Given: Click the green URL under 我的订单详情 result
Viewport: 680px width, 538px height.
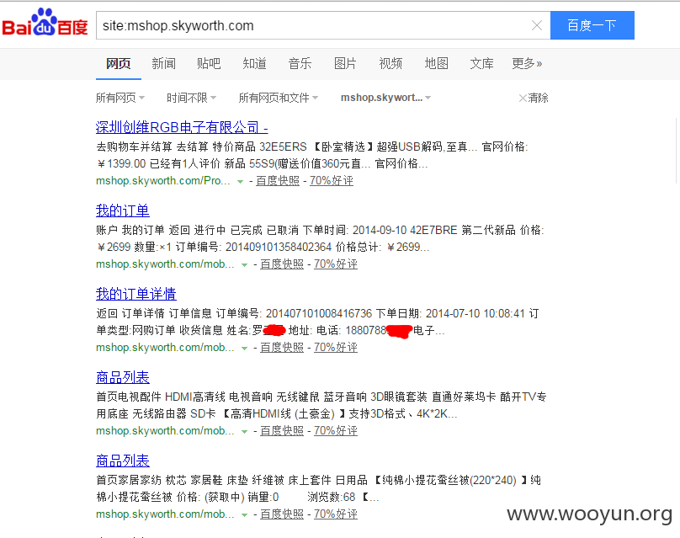Looking at the screenshot, I should tap(165, 348).
